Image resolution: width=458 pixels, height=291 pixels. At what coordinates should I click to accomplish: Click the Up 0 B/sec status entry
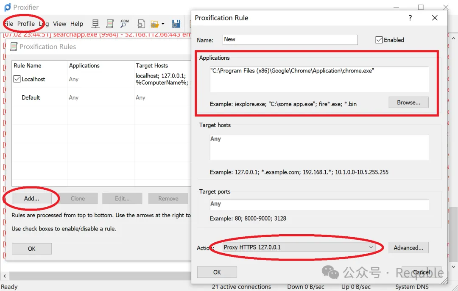tap(356, 287)
